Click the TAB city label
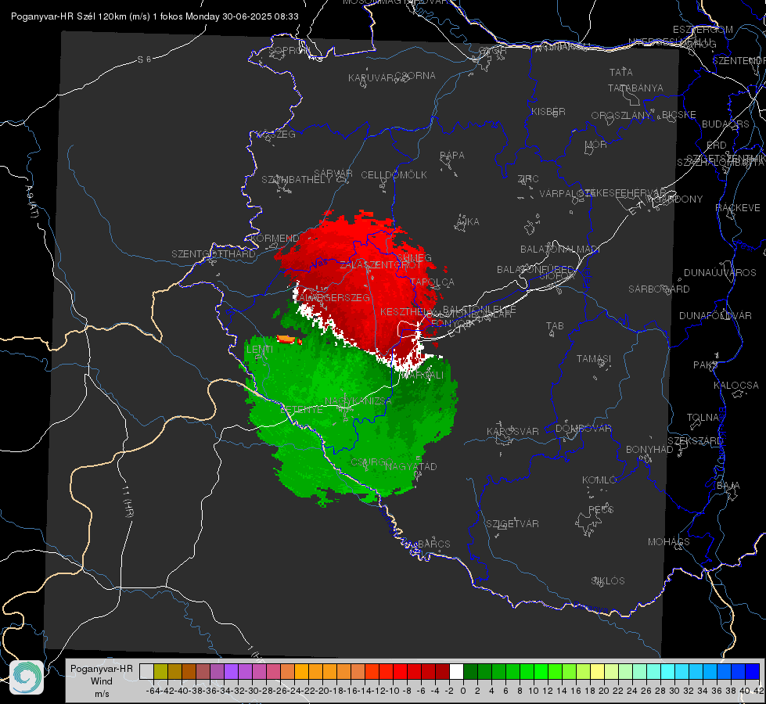766x704 pixels. click(x=555, y=326)
